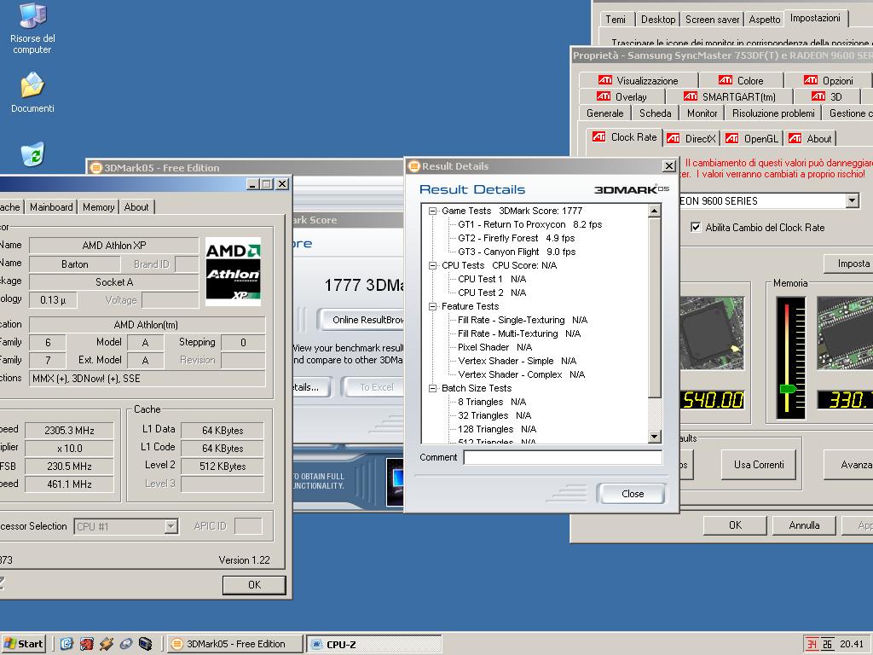The height and width of the screenshot is (655, 873).
Task: Click the 540.00 GPU clock readout
Action: coord(712,400)
